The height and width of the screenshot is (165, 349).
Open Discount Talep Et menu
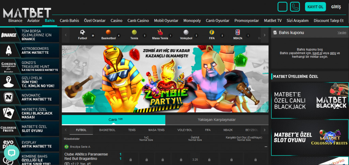pos(329,21)
